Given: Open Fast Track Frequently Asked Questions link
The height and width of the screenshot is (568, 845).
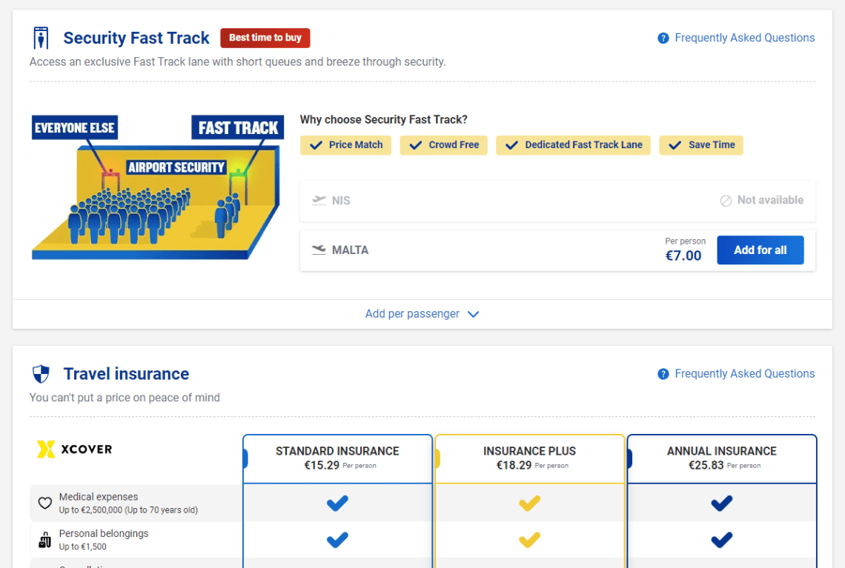Looking at the screenshot, I should tap(744, 39).
